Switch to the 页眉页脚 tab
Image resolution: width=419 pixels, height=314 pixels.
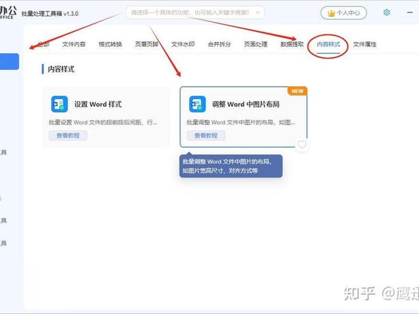pyautogui.click(x=147, y=44)
